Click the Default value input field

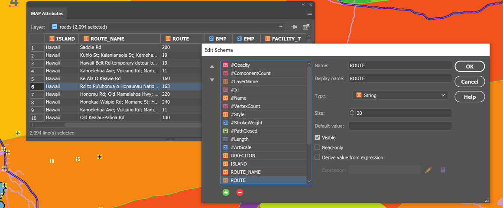[400, 126]
